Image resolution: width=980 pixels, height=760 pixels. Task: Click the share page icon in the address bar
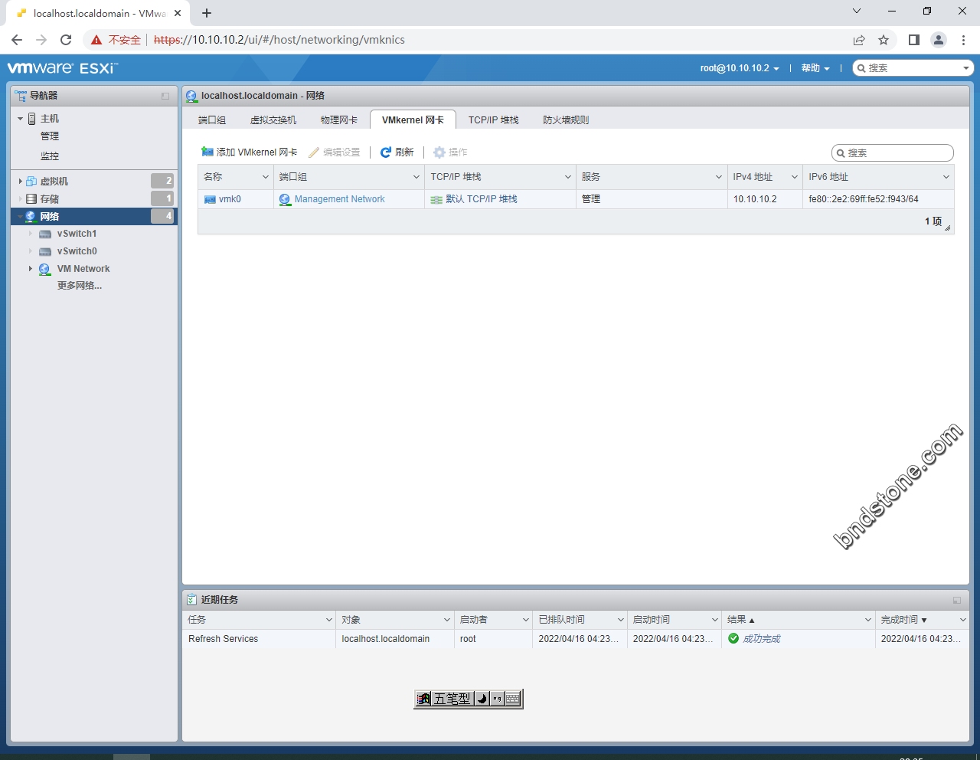[x=859, y=40]
